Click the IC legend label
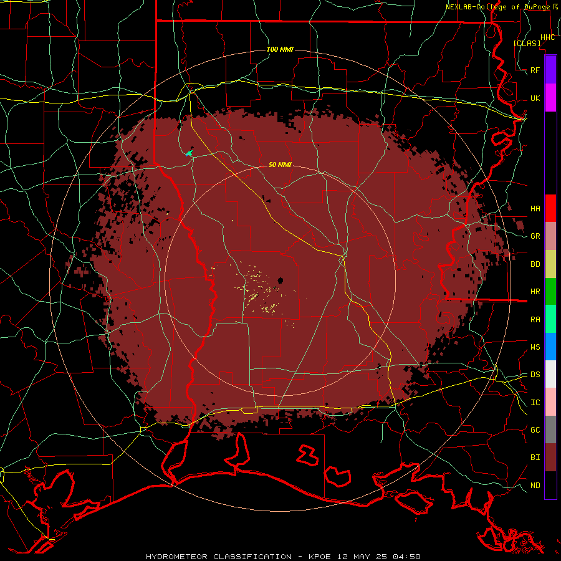The image size is (561, 561). 535,403
